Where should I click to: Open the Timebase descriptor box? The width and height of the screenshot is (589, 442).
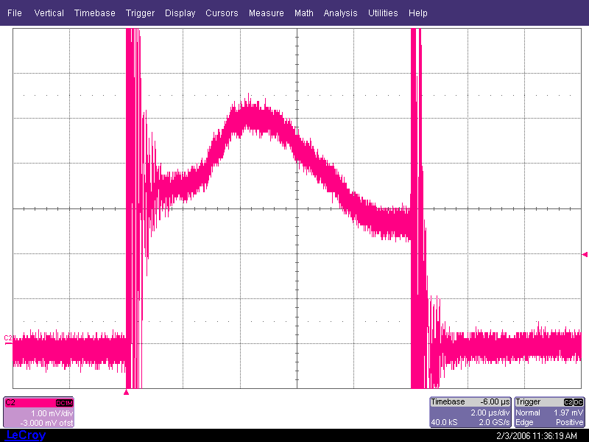[x=470, y=413]
